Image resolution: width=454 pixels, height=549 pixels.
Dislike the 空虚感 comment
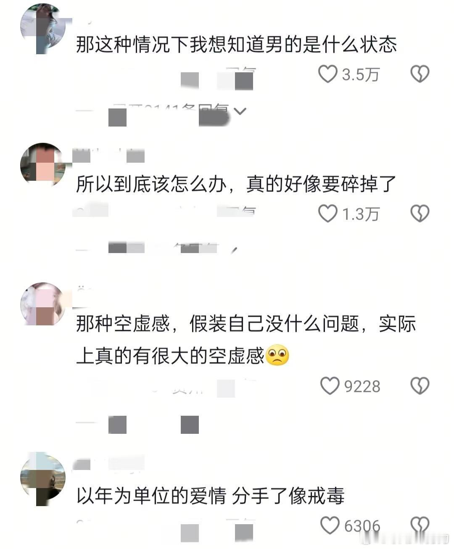420,385
